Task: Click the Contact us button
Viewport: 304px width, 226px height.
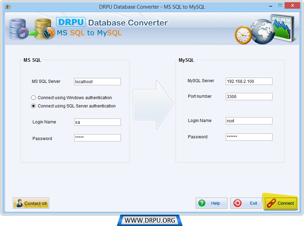Action: coord(31,203)
